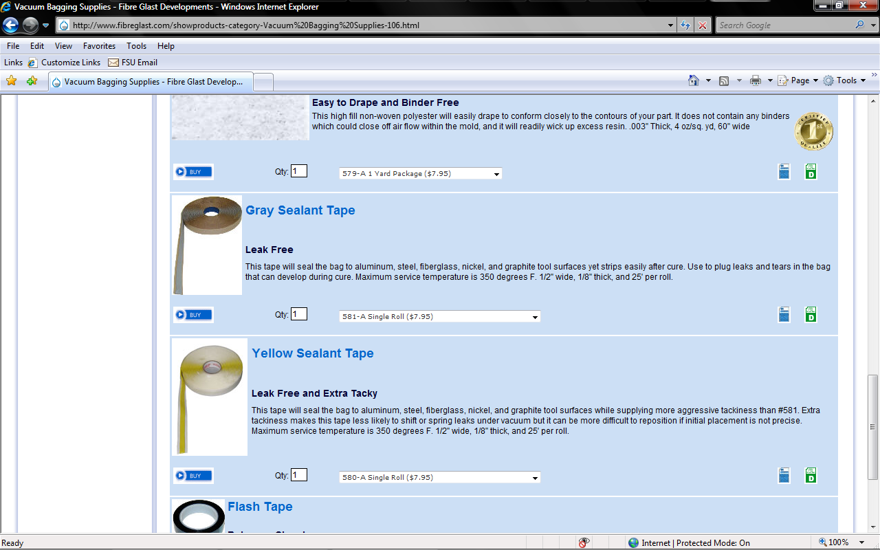
Task: Open the Flash Tape product link
Action: (x=261, y=507)
